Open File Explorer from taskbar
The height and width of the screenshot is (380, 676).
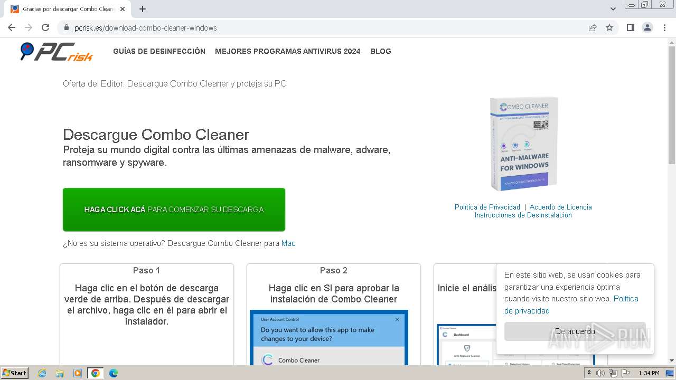point(60,373)
